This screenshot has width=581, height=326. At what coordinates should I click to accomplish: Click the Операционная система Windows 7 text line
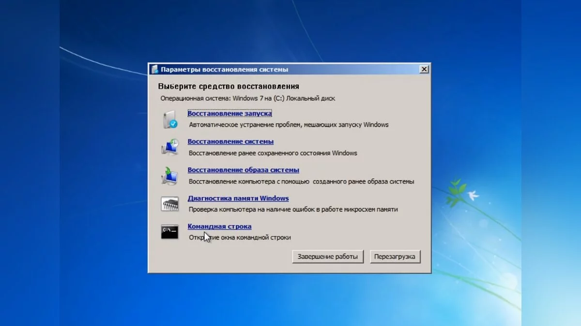pos(247,98)
